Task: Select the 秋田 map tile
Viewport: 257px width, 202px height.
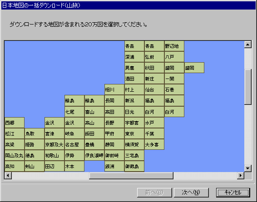Action: [x=154, y=68]
